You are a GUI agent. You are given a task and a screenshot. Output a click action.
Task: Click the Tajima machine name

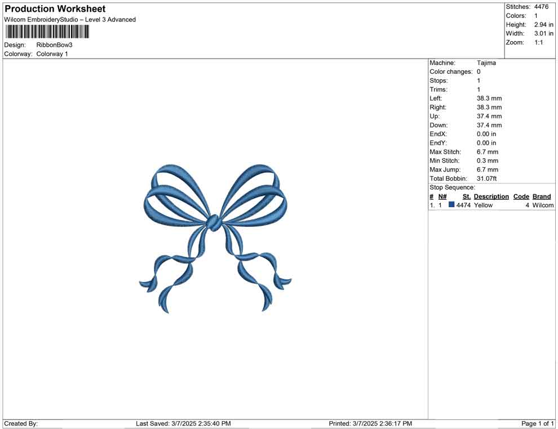coord(487,63)
